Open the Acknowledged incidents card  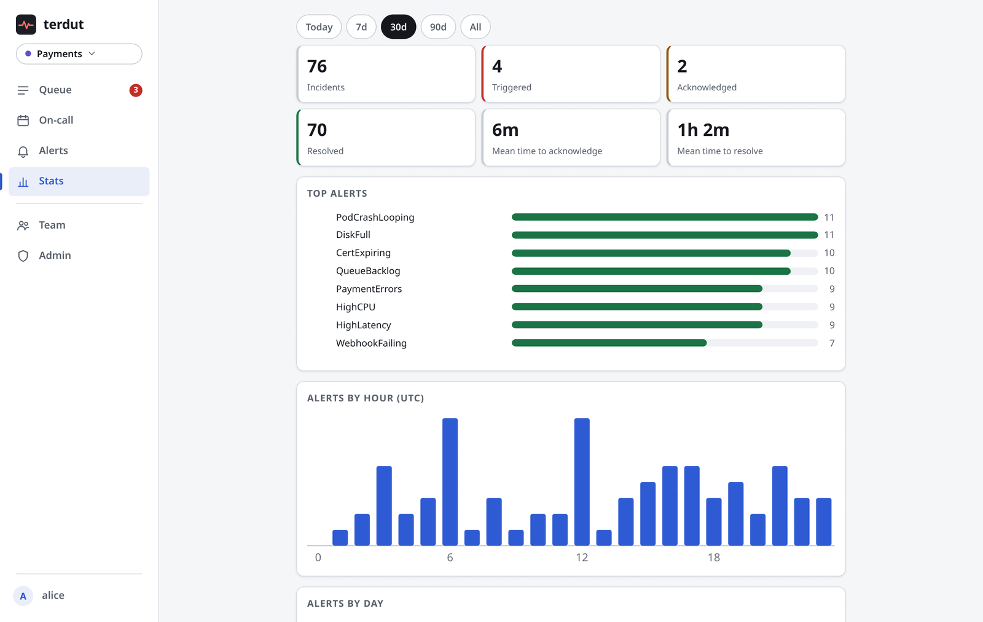(756, 74)
